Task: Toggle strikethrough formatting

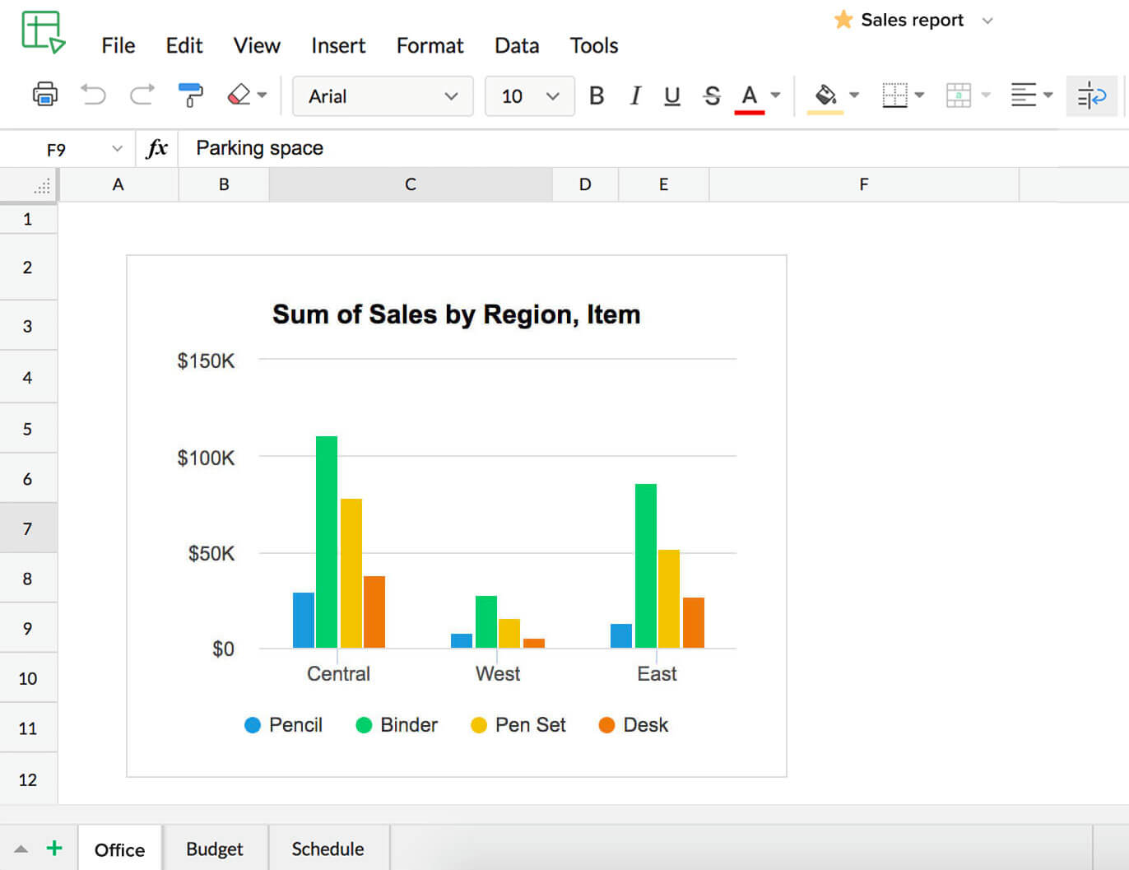Action: [712, 96]
